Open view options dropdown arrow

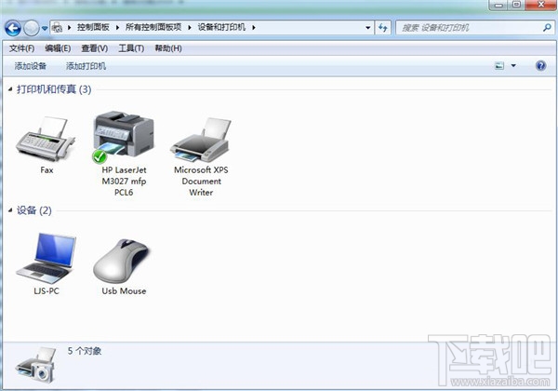pos(513,65)
